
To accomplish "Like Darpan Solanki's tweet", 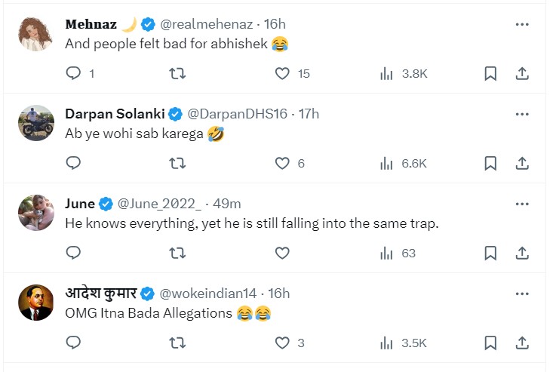I will coord(282,163).
